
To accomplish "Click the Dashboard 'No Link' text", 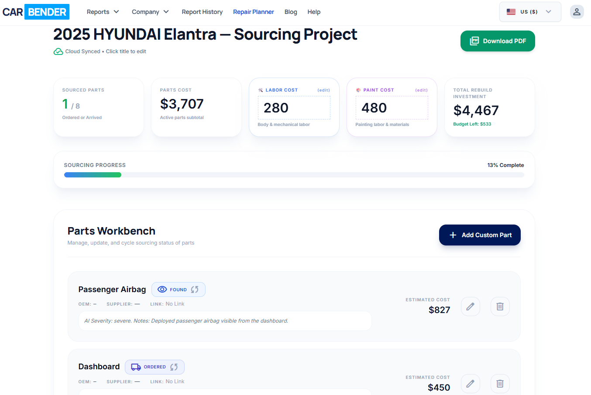I will 175,381.
